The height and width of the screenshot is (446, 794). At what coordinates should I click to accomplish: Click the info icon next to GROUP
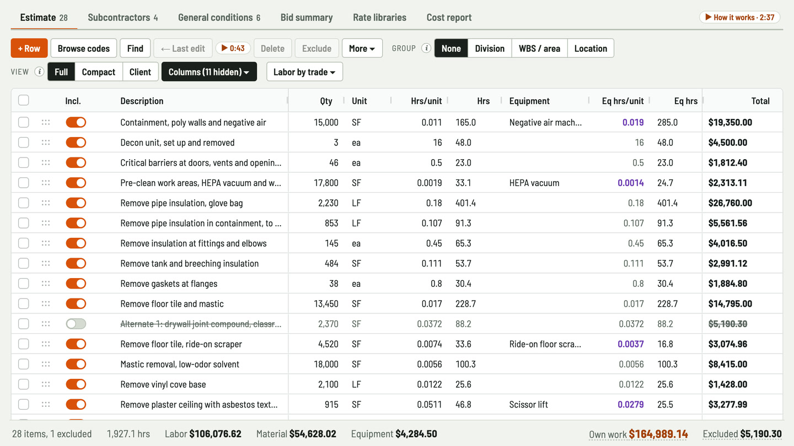pos(426,48)
